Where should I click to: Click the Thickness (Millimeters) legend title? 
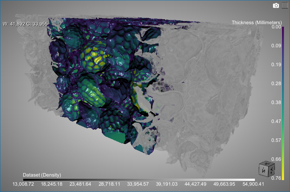click(256, 22)
